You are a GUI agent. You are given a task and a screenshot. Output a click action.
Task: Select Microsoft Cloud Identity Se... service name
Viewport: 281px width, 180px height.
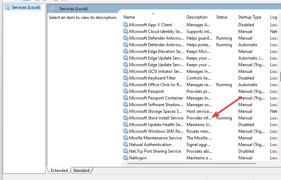(156, 32)
